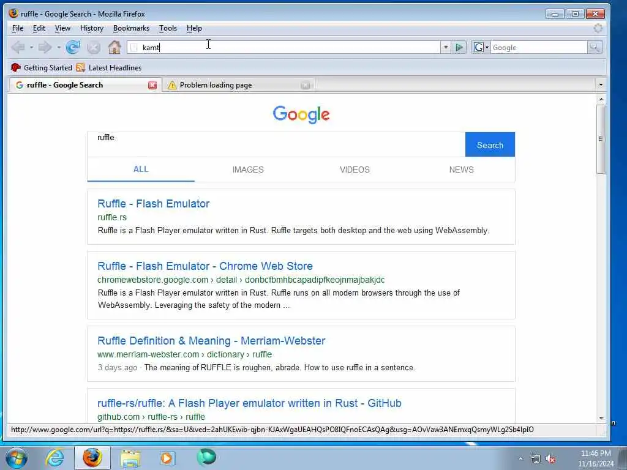Click the scrollbar down arrow

pyautogui.click(x=601, y=419)
